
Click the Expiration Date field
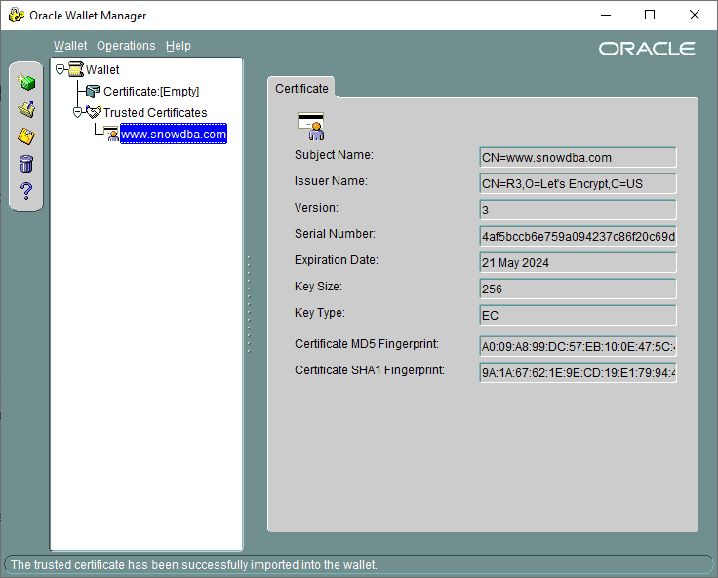pyautogui.click(x=578, y=263)
